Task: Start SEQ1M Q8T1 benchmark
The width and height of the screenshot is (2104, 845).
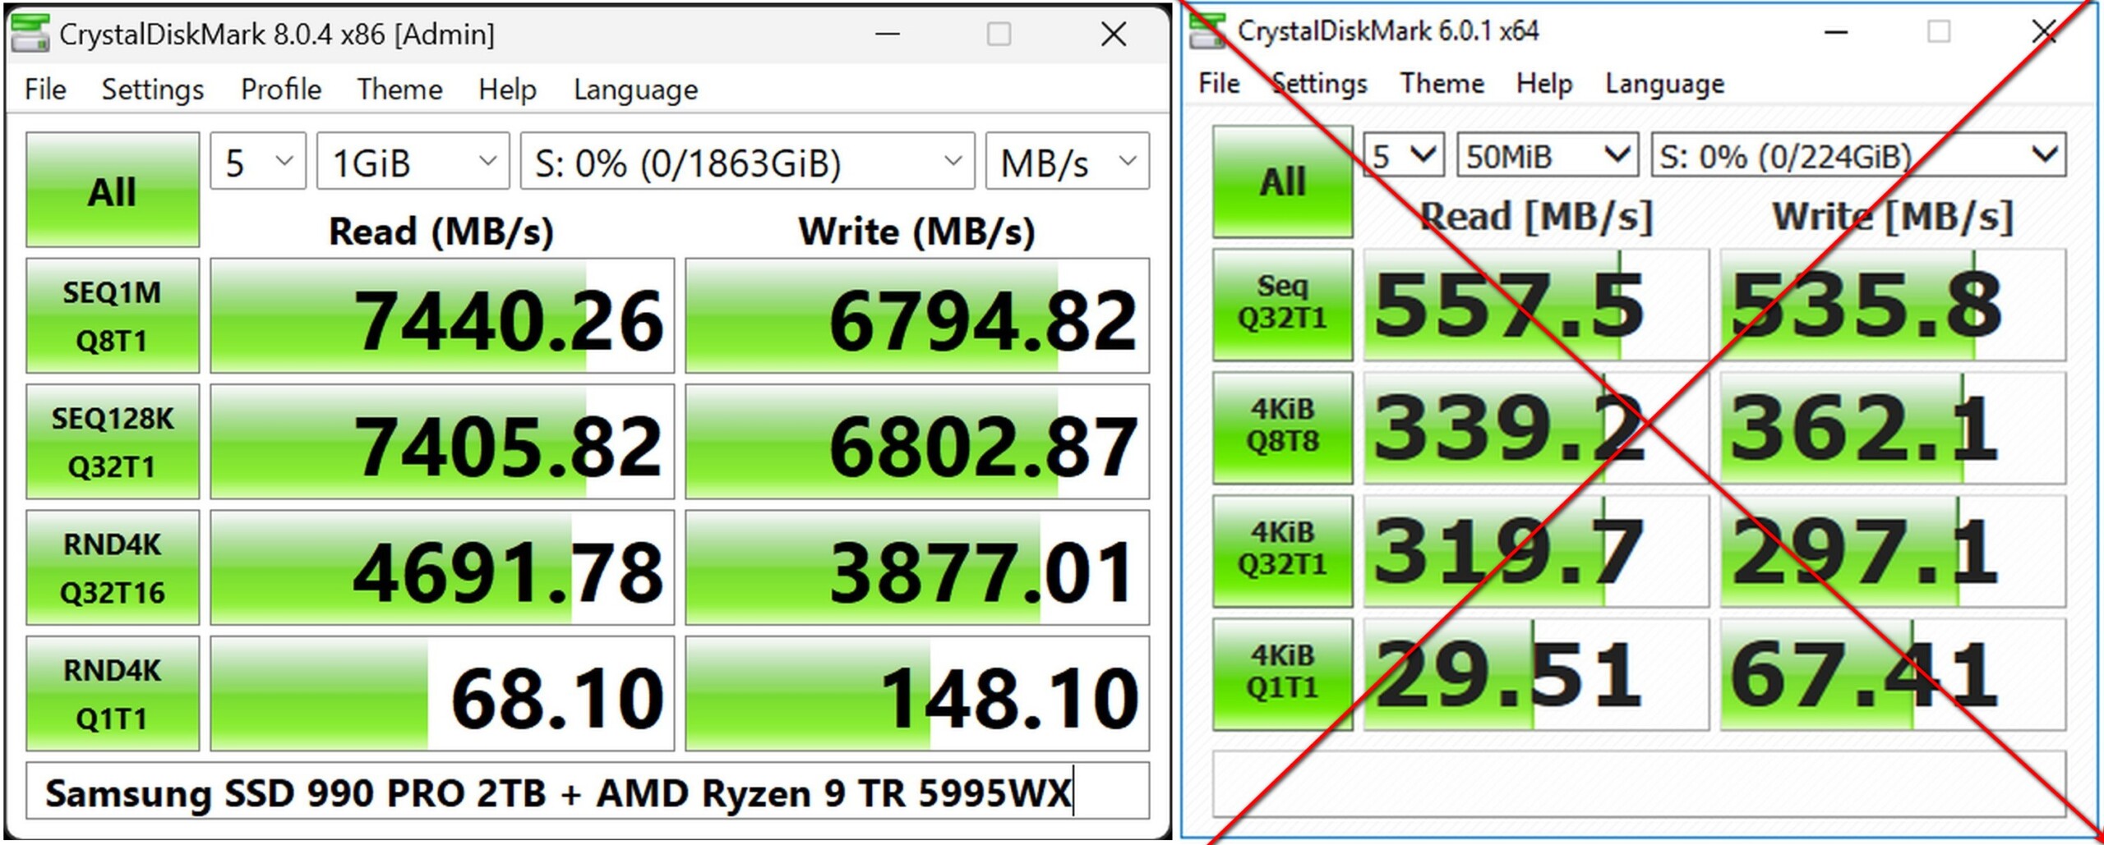Action: 113,315
